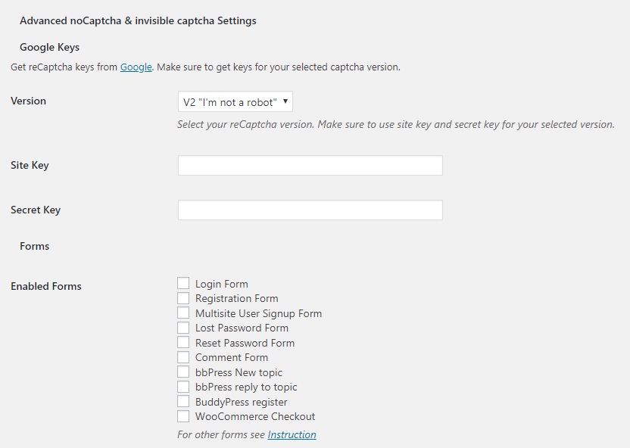The width and height of the screenshot is (630, 448).
Task: Toggle the Comment Form checkbox
Action: [x=183, y=357]
